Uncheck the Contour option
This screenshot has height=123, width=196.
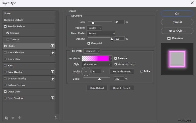click(x=8, y=33)
